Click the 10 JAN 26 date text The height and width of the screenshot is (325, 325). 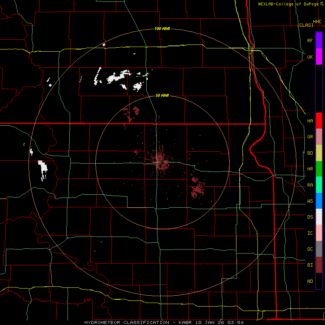coord(209,322)
